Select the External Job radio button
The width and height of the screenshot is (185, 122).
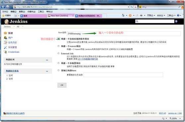[x=58, y=54]
